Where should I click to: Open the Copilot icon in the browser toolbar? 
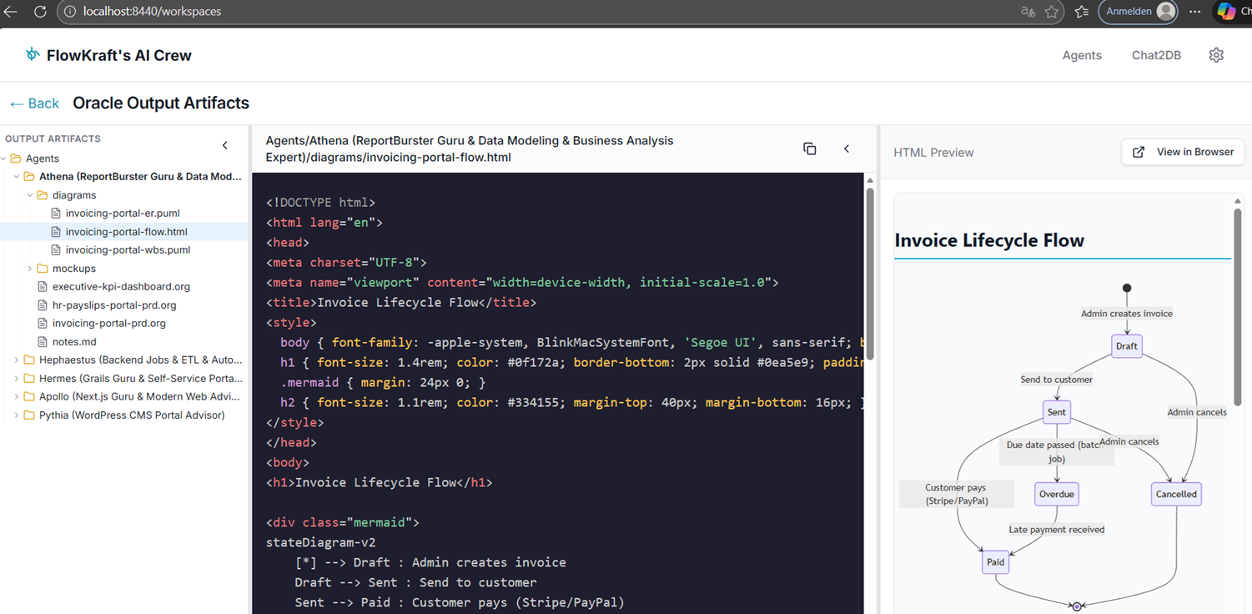pos(1226,11)
